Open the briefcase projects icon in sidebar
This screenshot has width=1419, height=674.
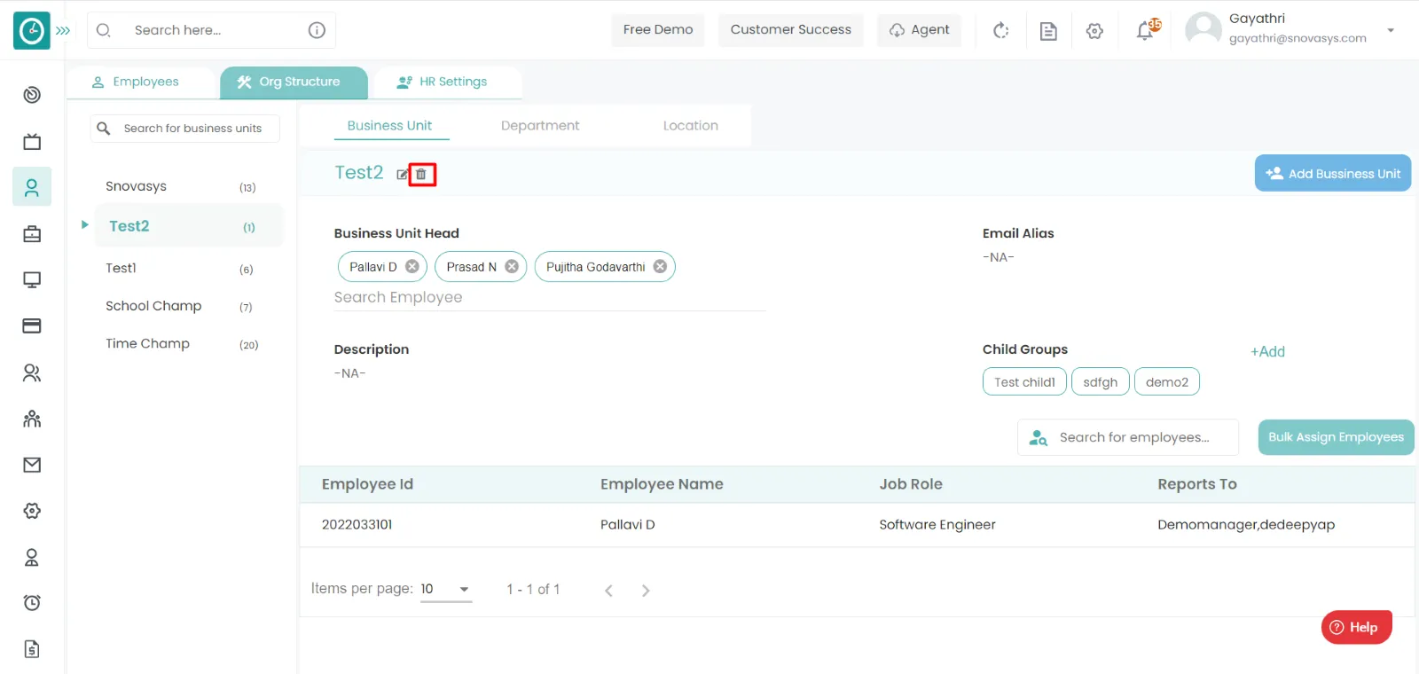32,234
